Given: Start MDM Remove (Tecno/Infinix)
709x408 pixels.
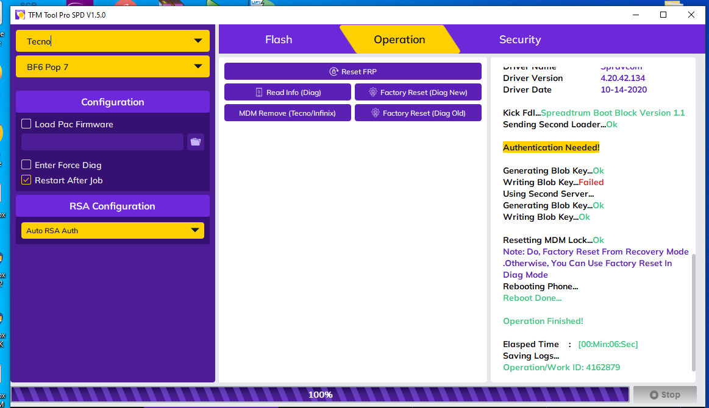Looking at the screenshot, I should pos(287,113).
